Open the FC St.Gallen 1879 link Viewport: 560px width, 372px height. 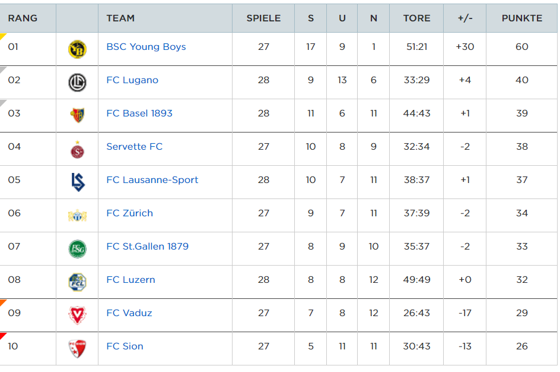(147, 247)
